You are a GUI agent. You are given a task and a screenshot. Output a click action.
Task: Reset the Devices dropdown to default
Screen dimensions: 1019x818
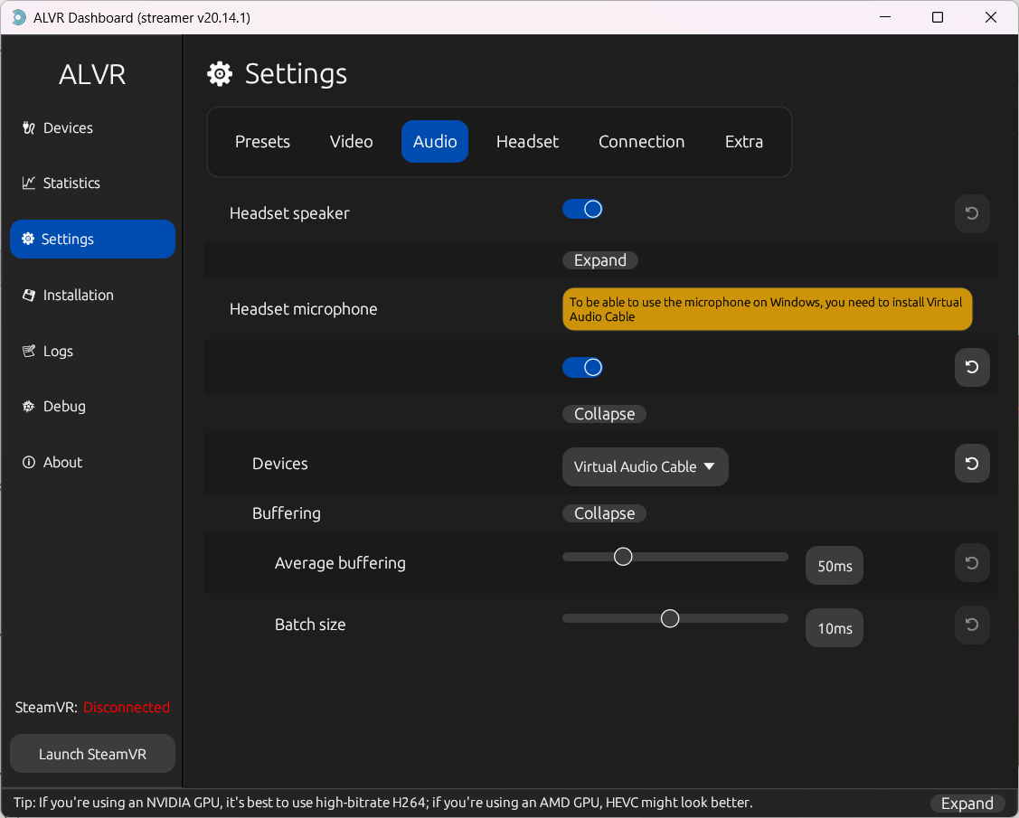click(972, 464)
